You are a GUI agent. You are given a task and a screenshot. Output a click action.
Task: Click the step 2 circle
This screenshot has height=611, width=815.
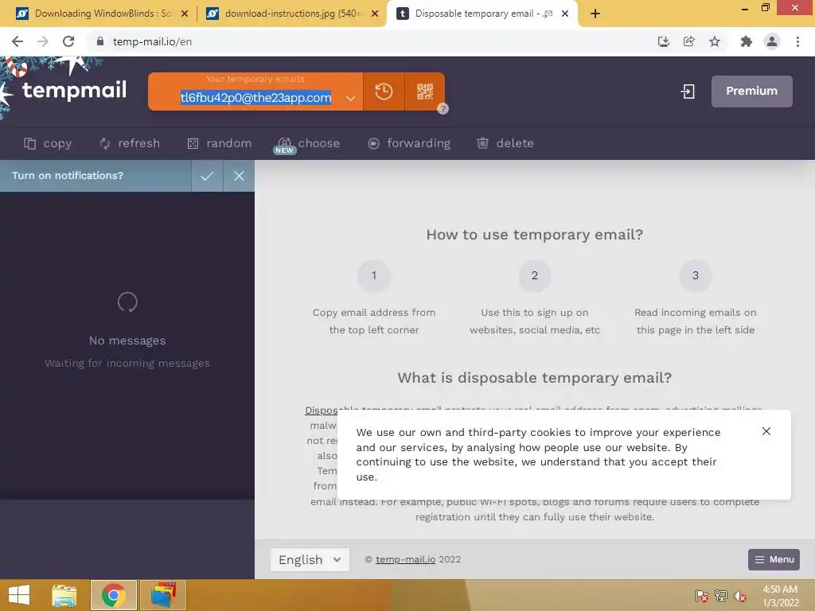[x=534, y=275]
